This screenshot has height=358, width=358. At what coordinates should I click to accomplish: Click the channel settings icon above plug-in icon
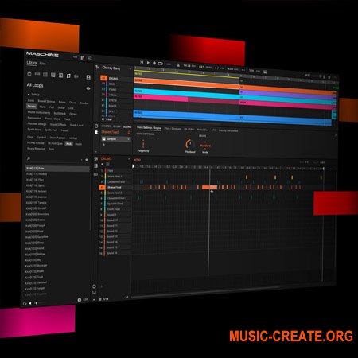point(96,126)
